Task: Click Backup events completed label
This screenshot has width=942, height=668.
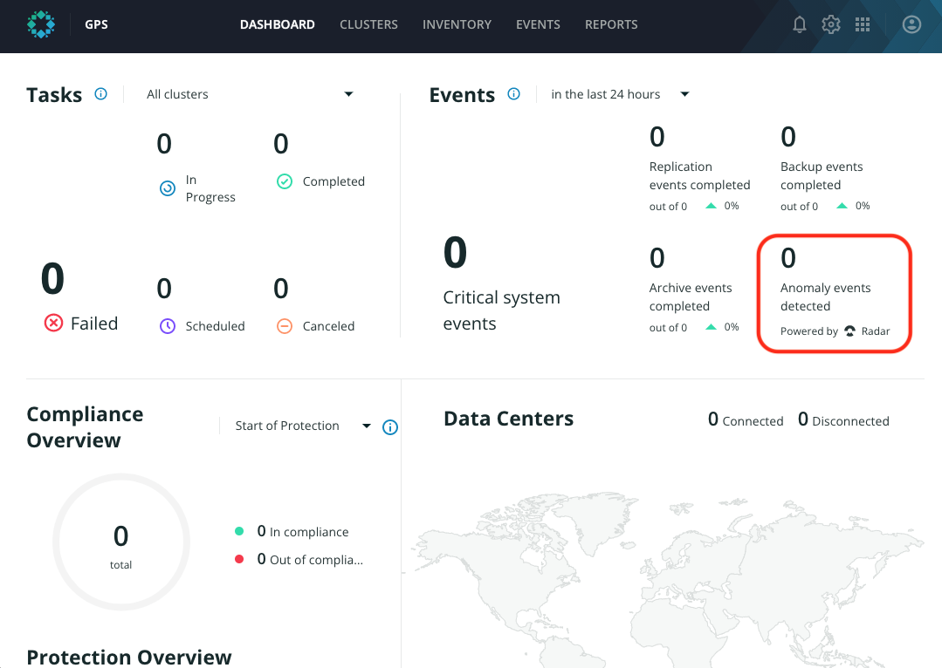Action: 822,176
